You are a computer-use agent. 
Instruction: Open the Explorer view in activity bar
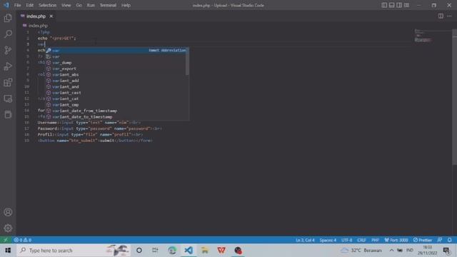pyautogui.click(x=8, y=18)
